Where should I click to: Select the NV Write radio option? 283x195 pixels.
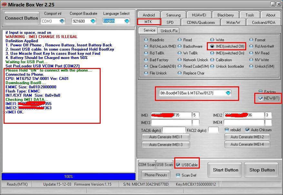coord(259,60)
